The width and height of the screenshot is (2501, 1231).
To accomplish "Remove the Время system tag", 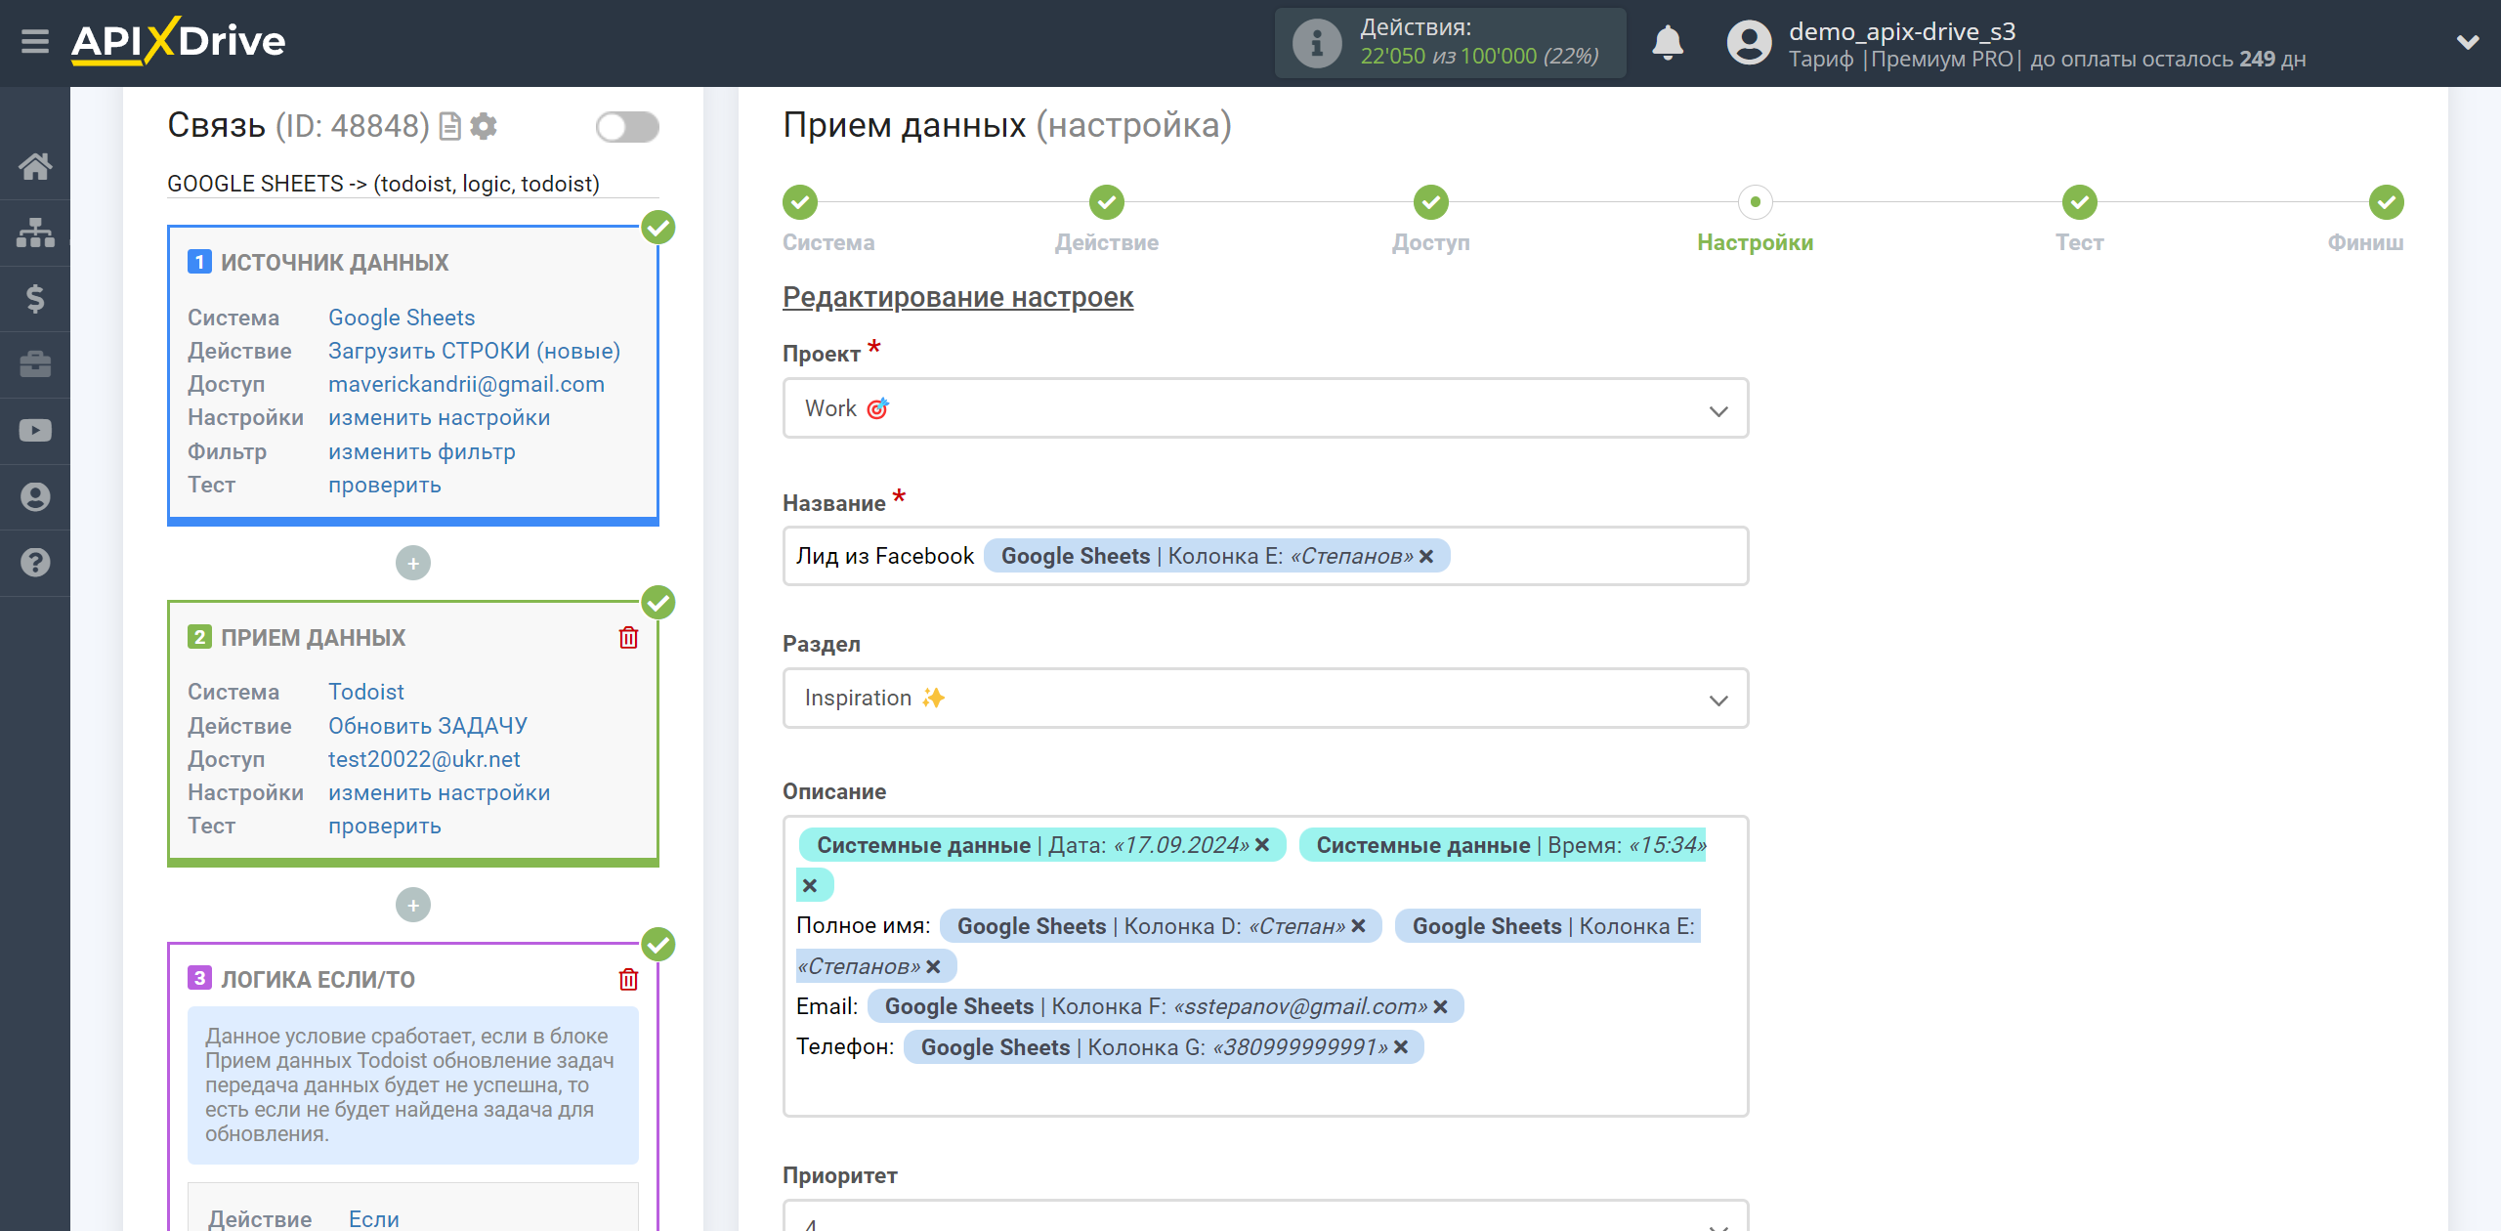I will pyautogui.click(x=810, y=886).
